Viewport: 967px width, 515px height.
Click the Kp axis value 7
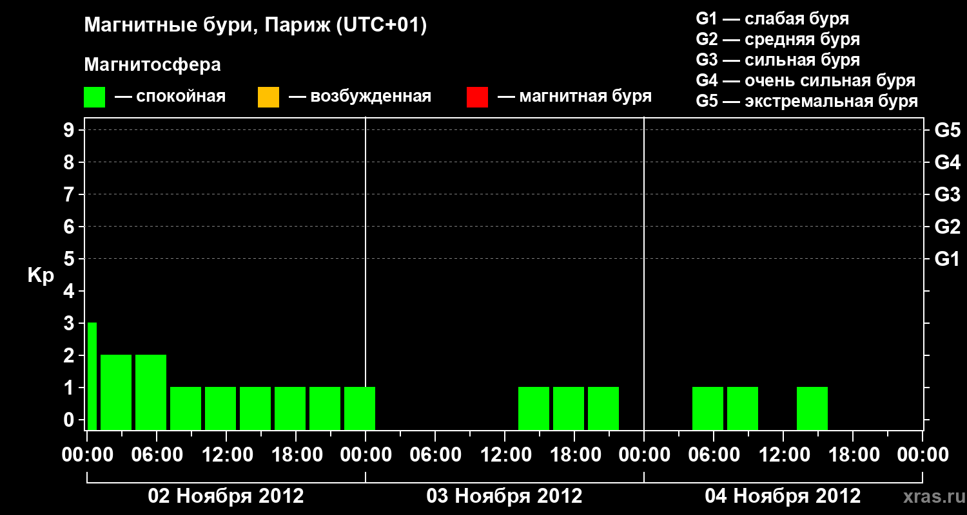point(70,194)
